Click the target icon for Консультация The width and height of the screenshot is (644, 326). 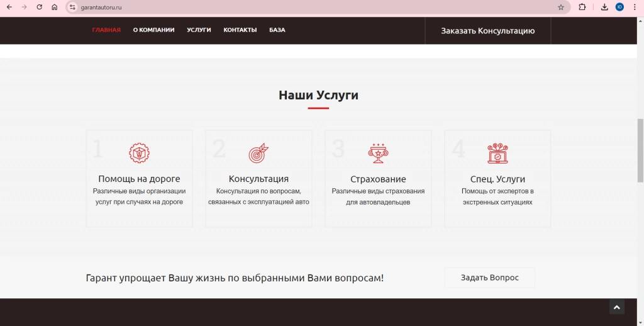pyautogui.click(x=258, y=154)
